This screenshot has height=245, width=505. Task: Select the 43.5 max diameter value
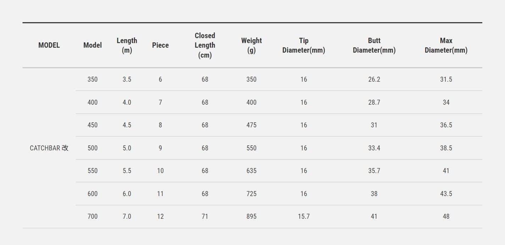(x=446, y=194)
